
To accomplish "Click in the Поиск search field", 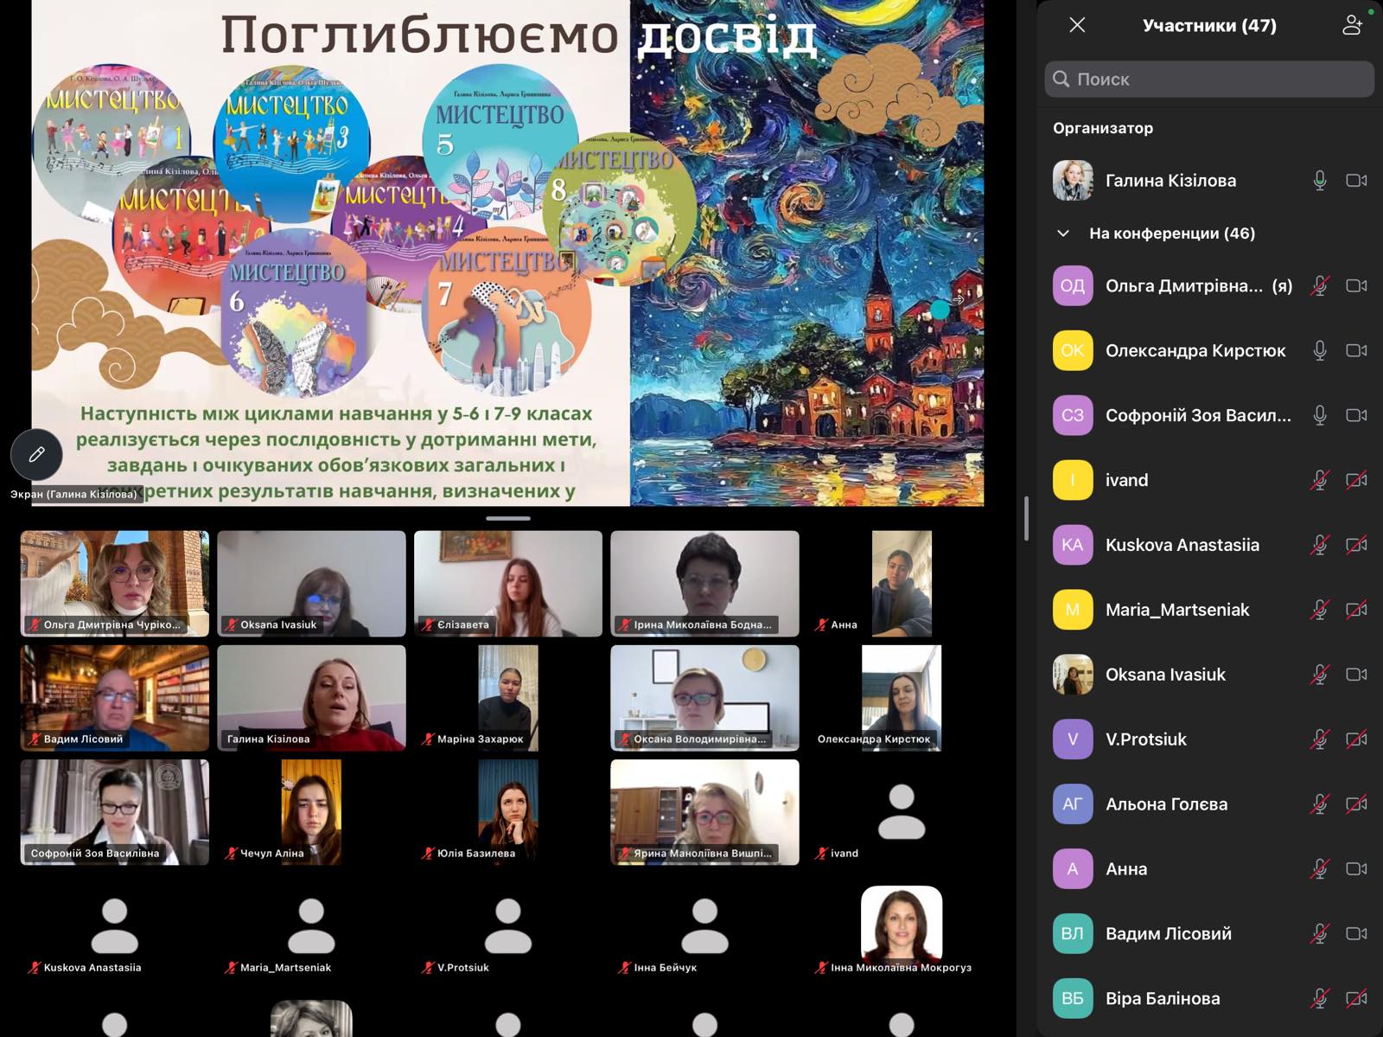I will (1209, 79).
